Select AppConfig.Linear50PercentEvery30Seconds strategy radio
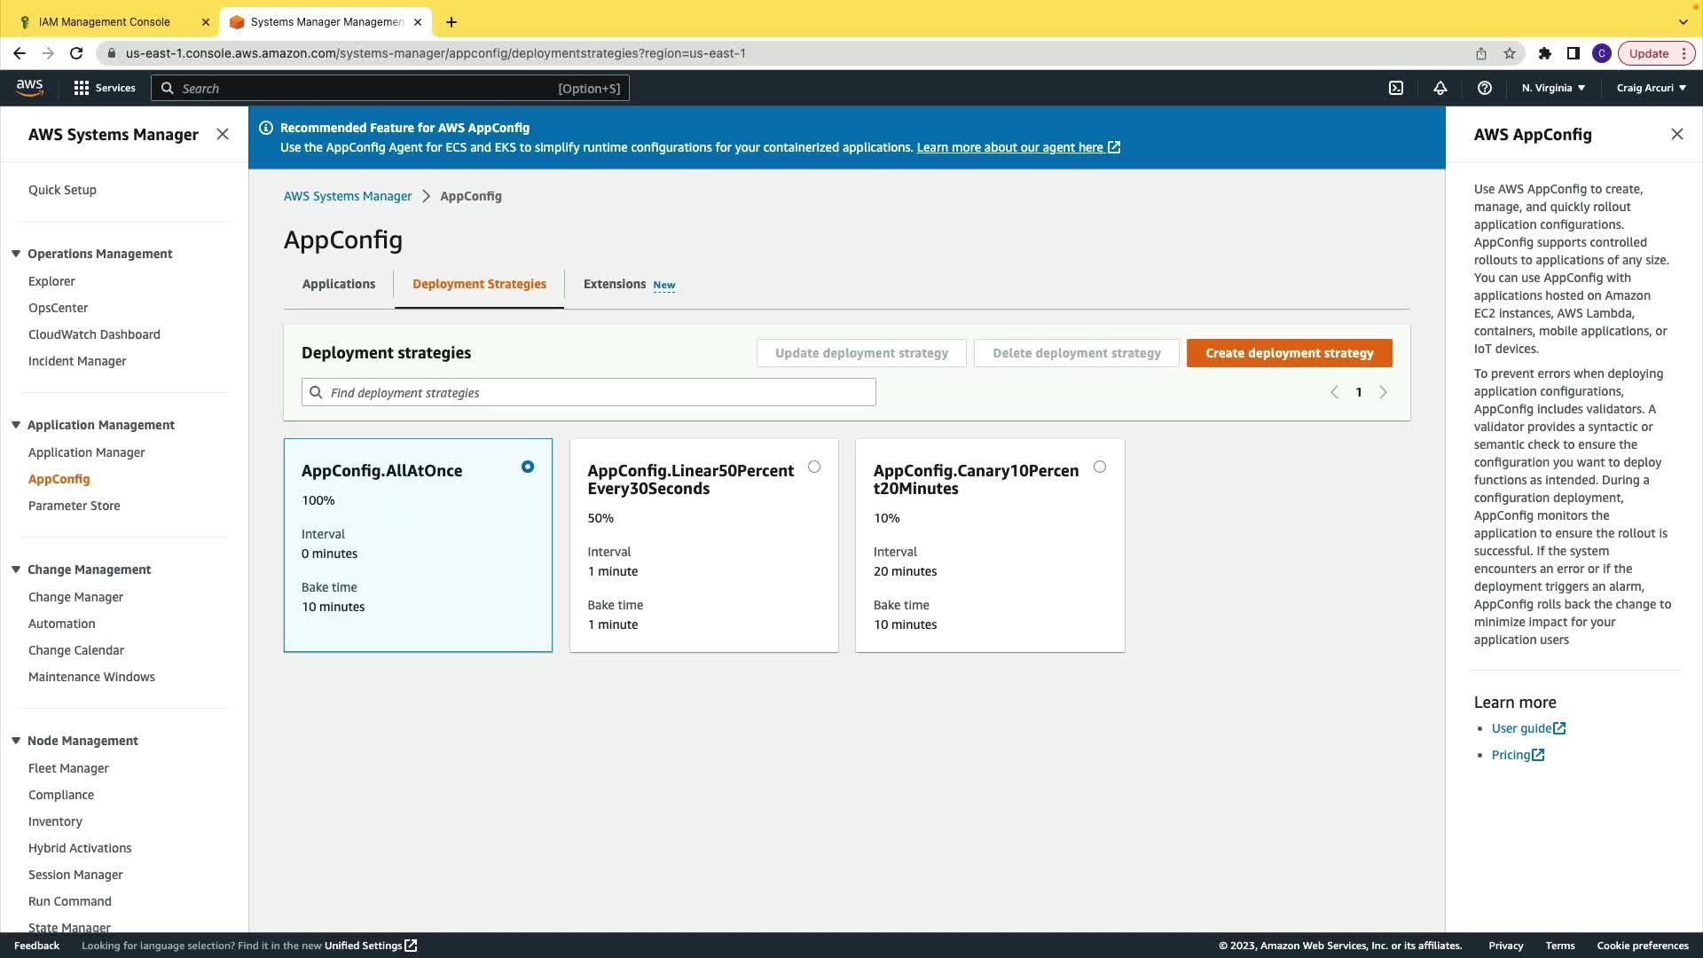The width and height of the screenshot is (1703, 958). (814, 467)
